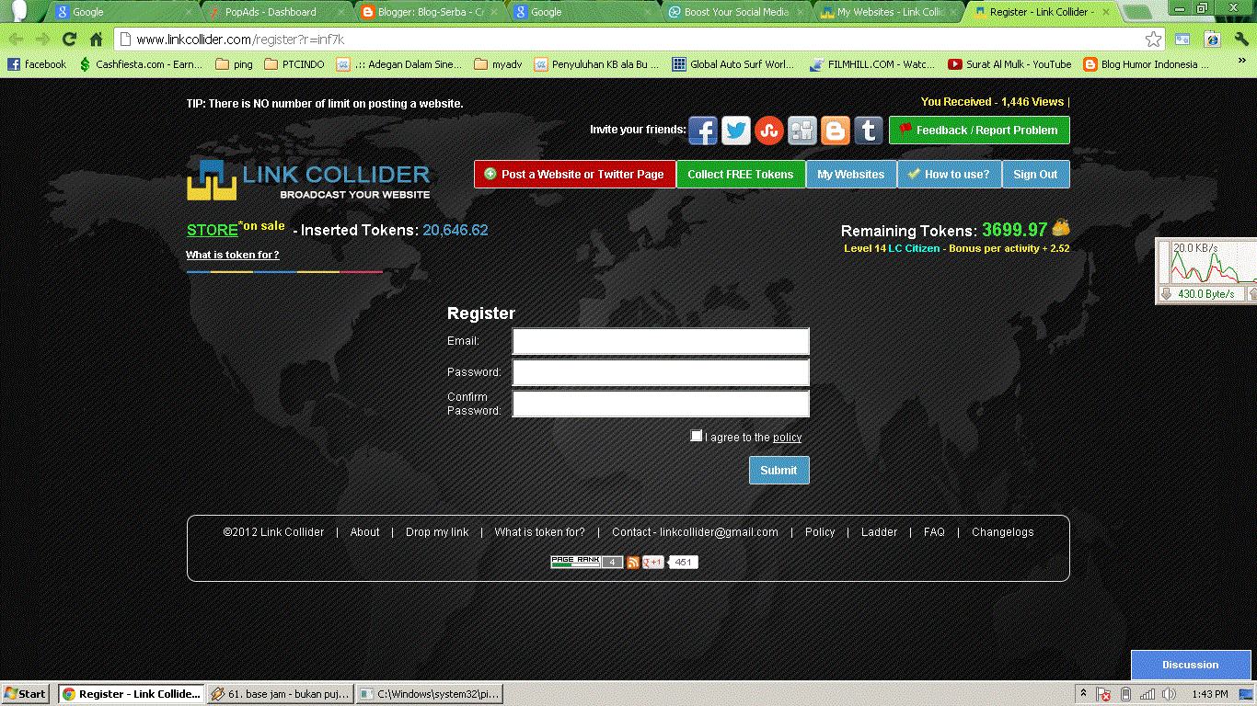Reload the page with the refresh icon

click(69, 40)
